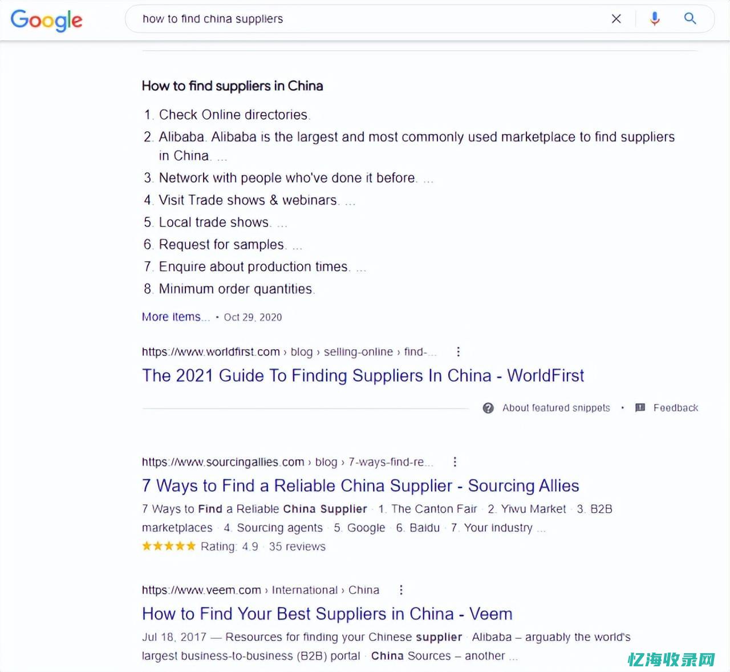The height and width of the screenshot is (672, 730).
Task: Click the five-star rating of Sourcing Allies
Action: tap(169, 546)
